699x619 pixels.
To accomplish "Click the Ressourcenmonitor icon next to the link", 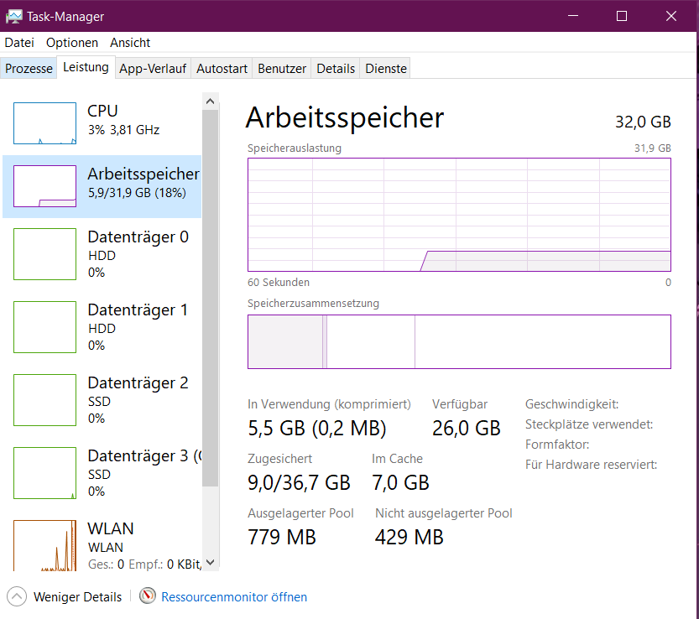I will [147, 596].
